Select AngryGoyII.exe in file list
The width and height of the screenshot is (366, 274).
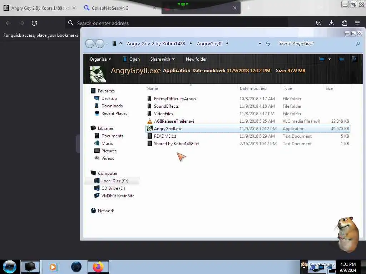[248, 128]
